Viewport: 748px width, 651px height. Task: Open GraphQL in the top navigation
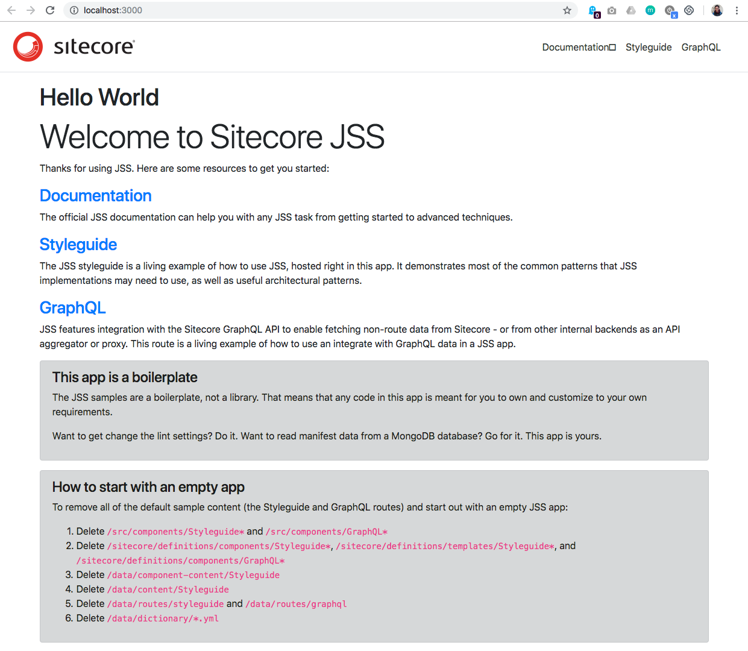point(701,47)
